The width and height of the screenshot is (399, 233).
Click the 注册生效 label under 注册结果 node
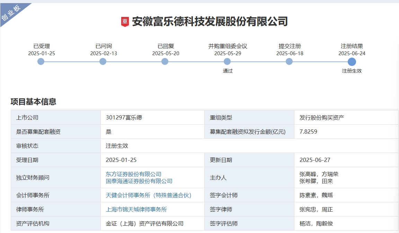pos(352,71)
